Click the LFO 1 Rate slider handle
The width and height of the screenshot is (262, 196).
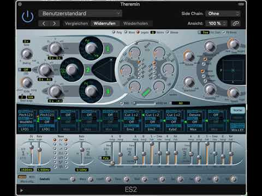point(39,150)
